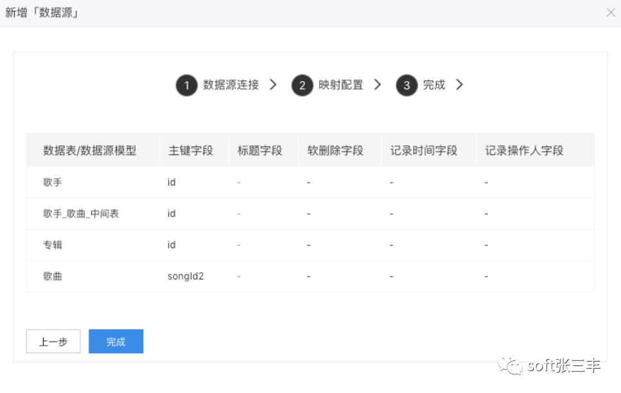Click the 记录操作人字段 column header
The image size is (621, 393).
pyautogui.click(x=524, y=151)
